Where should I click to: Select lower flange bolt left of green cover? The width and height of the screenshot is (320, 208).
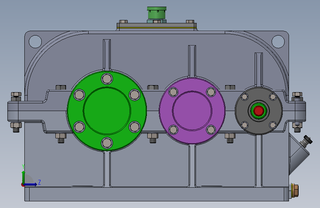[x=61, y=138]
